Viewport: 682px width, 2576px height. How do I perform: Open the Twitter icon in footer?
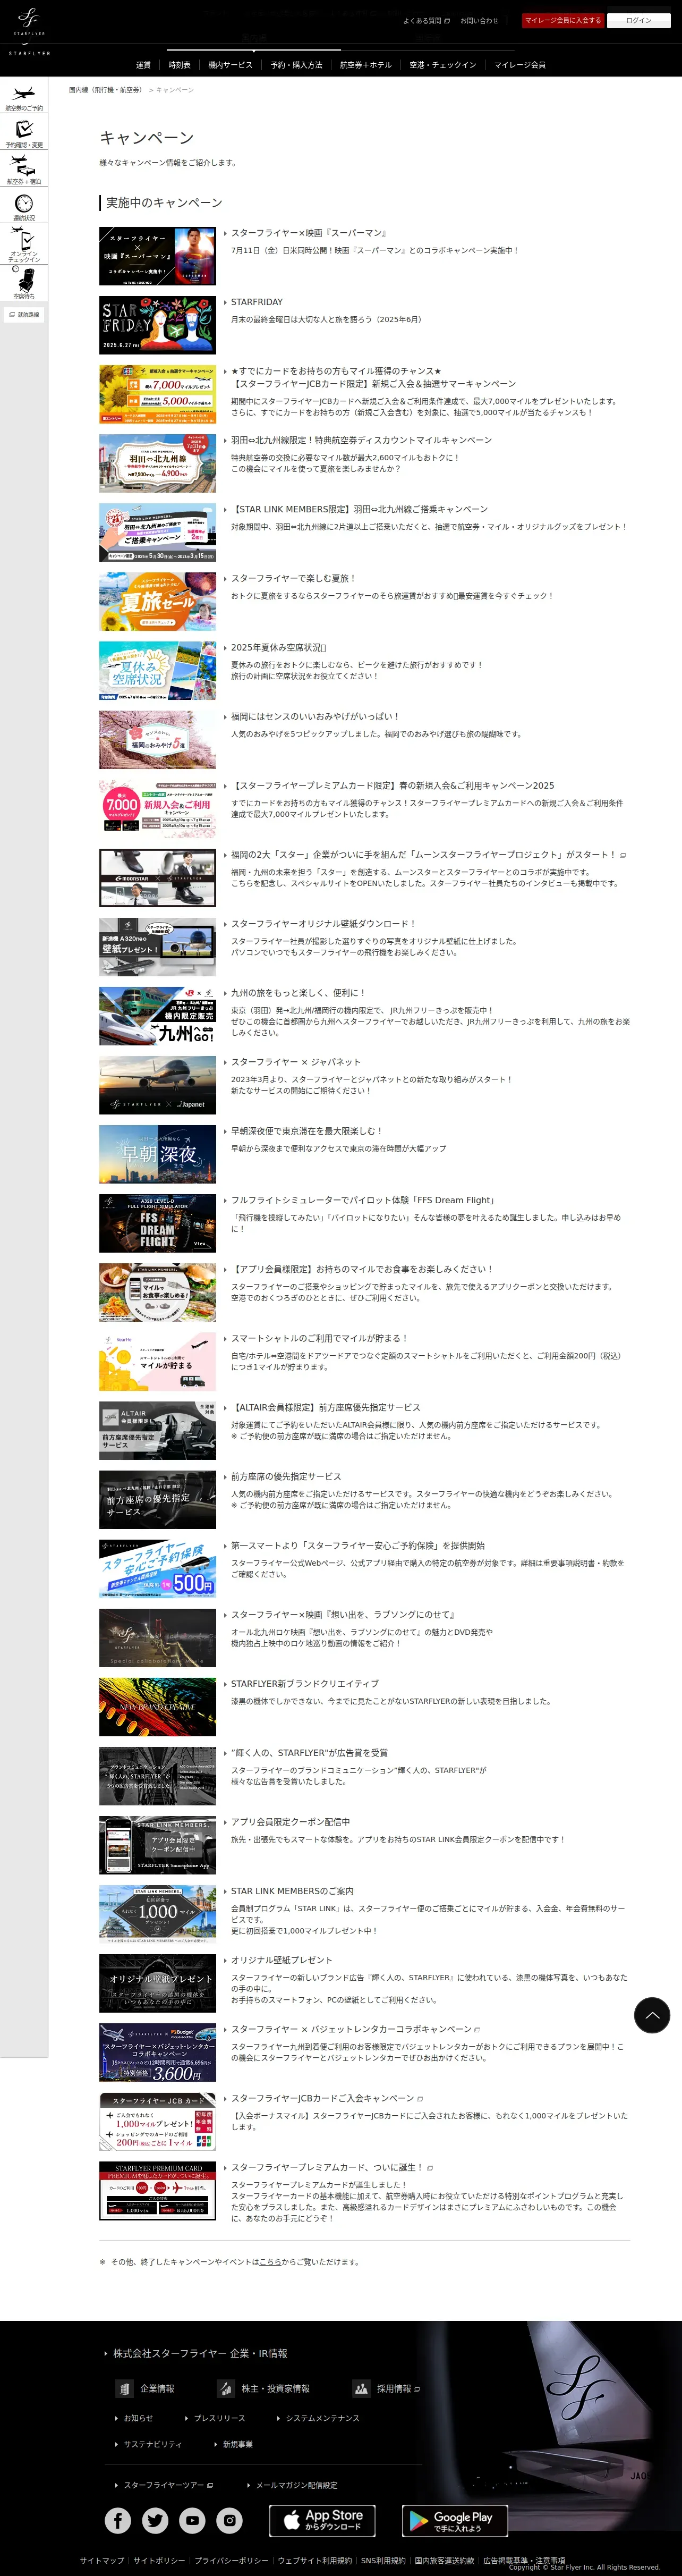pyautogui.click(x=155, y=2521)
